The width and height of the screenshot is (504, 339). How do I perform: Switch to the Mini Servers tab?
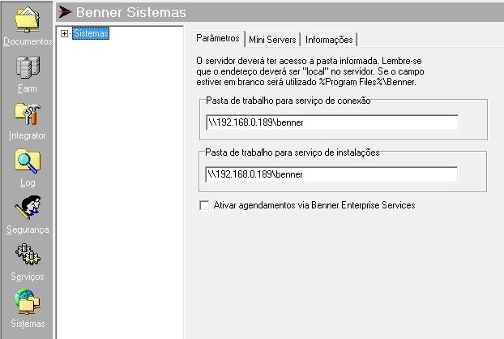[x=273, y=40]
